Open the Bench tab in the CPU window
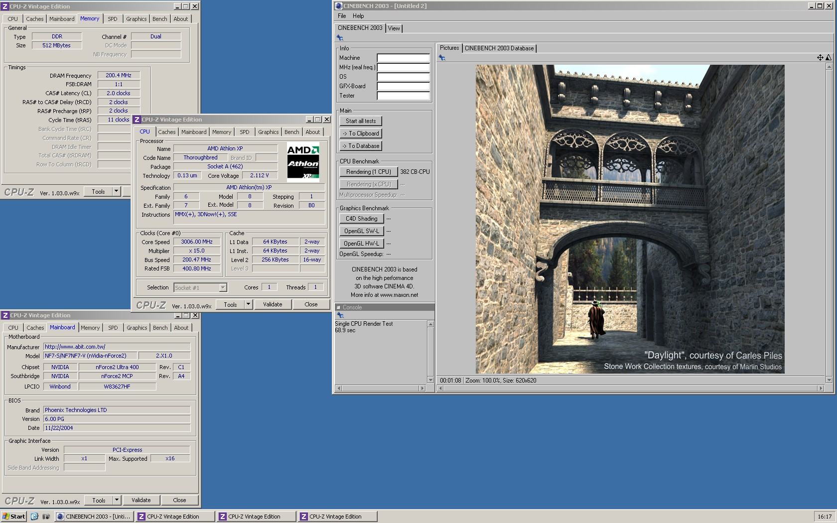Image resolution: width=837 pixels, height=523 pixels. 292,132
